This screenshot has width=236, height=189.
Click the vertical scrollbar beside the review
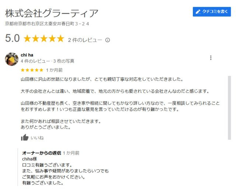(x=229, y=111)
